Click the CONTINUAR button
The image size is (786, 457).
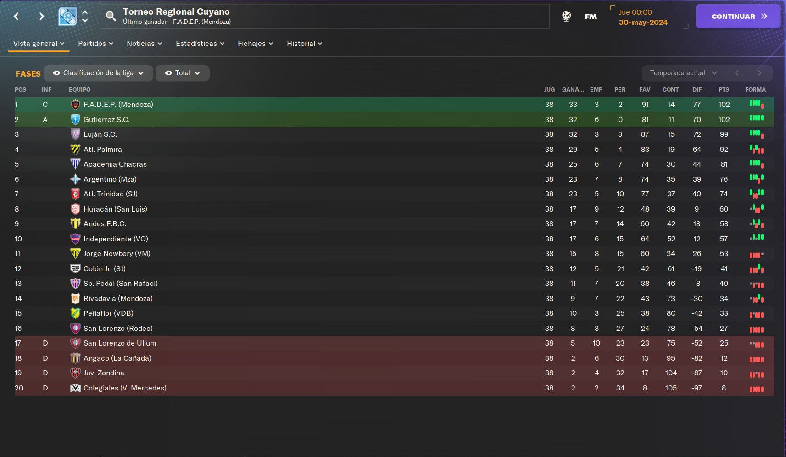tap(738, 17)
